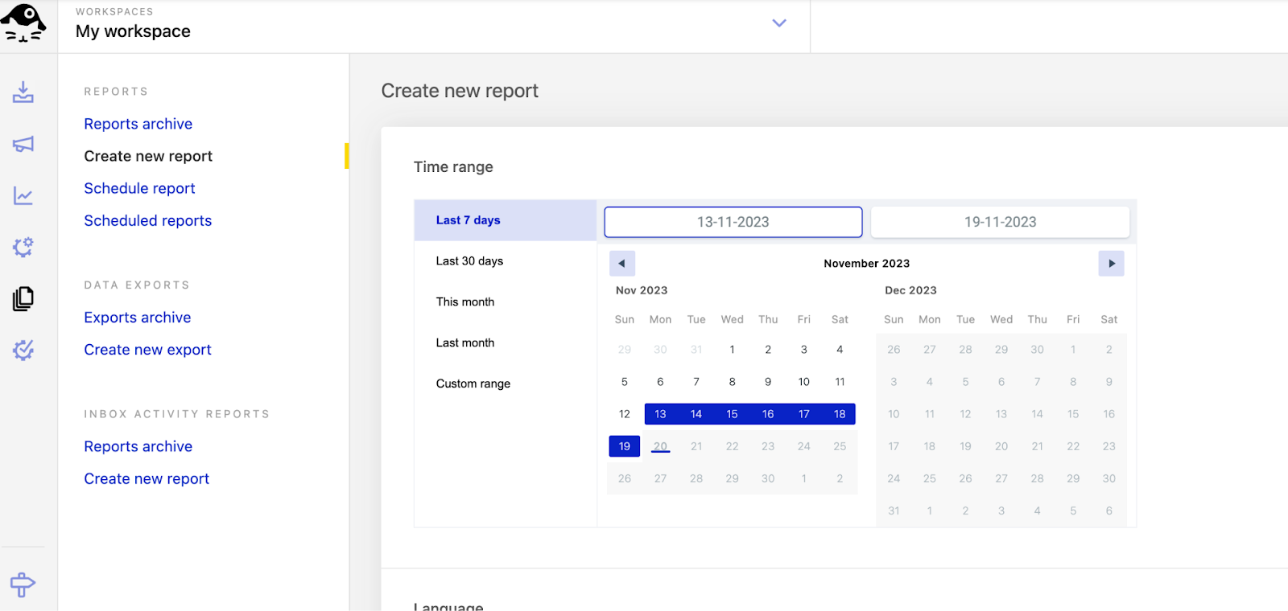Select the This month preset
The image size is (1288, 611).
464,302
